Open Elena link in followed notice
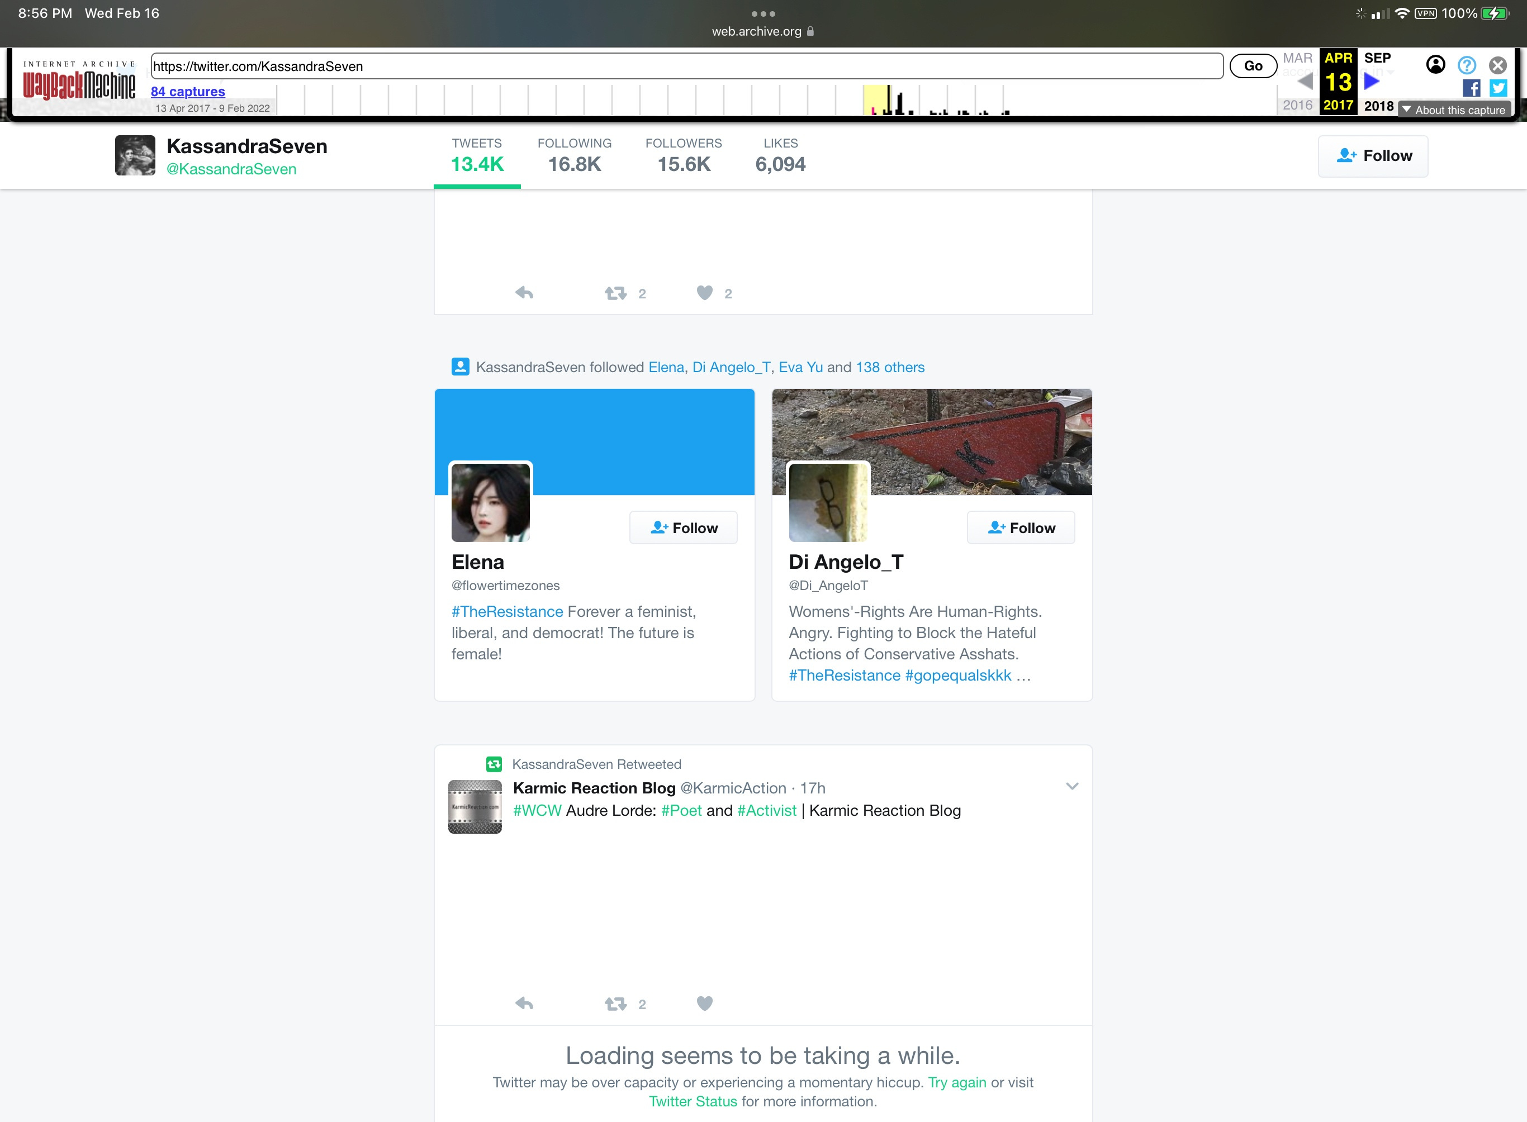The width and height of the screenshot is (1527, 1122). (666, 368)
